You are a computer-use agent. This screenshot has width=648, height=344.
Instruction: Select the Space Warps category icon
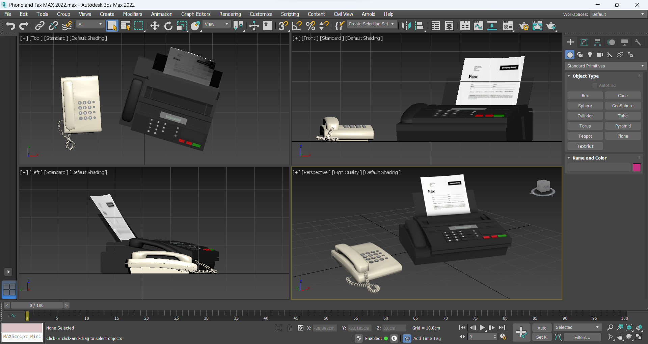pos(620,55)
